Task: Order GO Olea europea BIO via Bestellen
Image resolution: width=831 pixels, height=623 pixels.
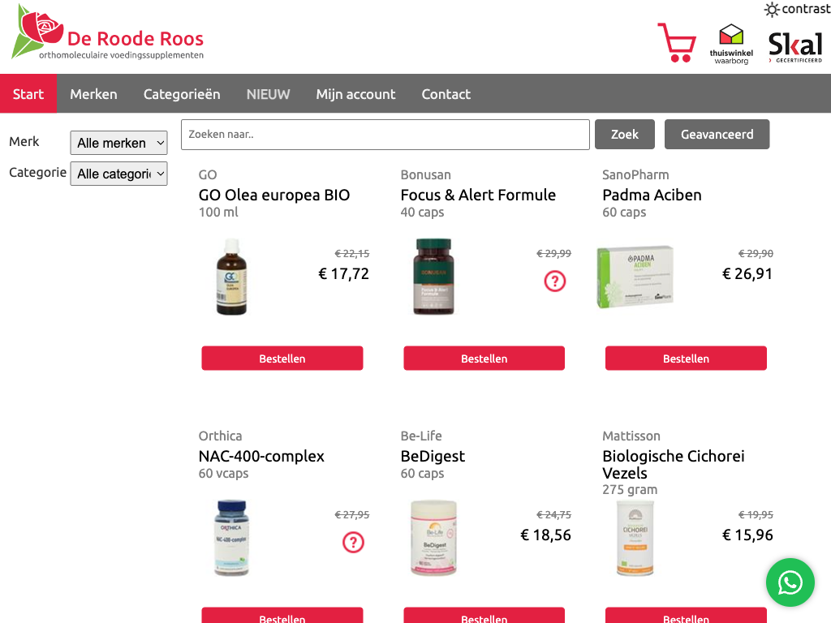Action: [282, 359]
